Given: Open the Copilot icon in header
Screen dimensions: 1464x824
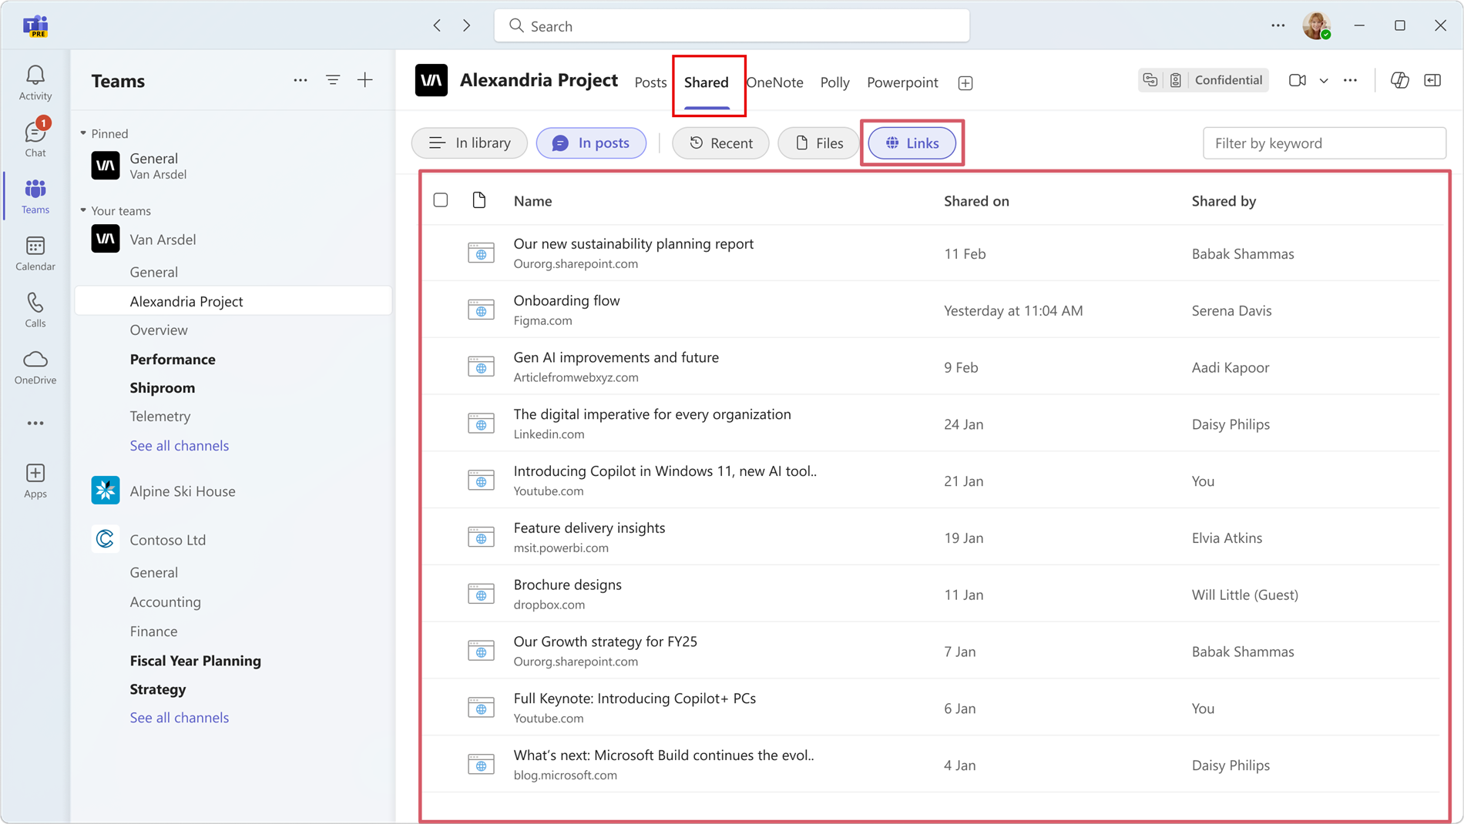Looking at the screenshot, I should click(x=1400, y=80).
